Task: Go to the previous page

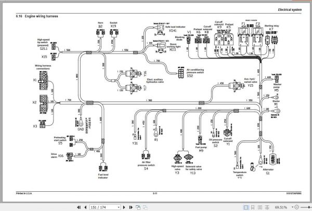Action: (x=86, y=207)
